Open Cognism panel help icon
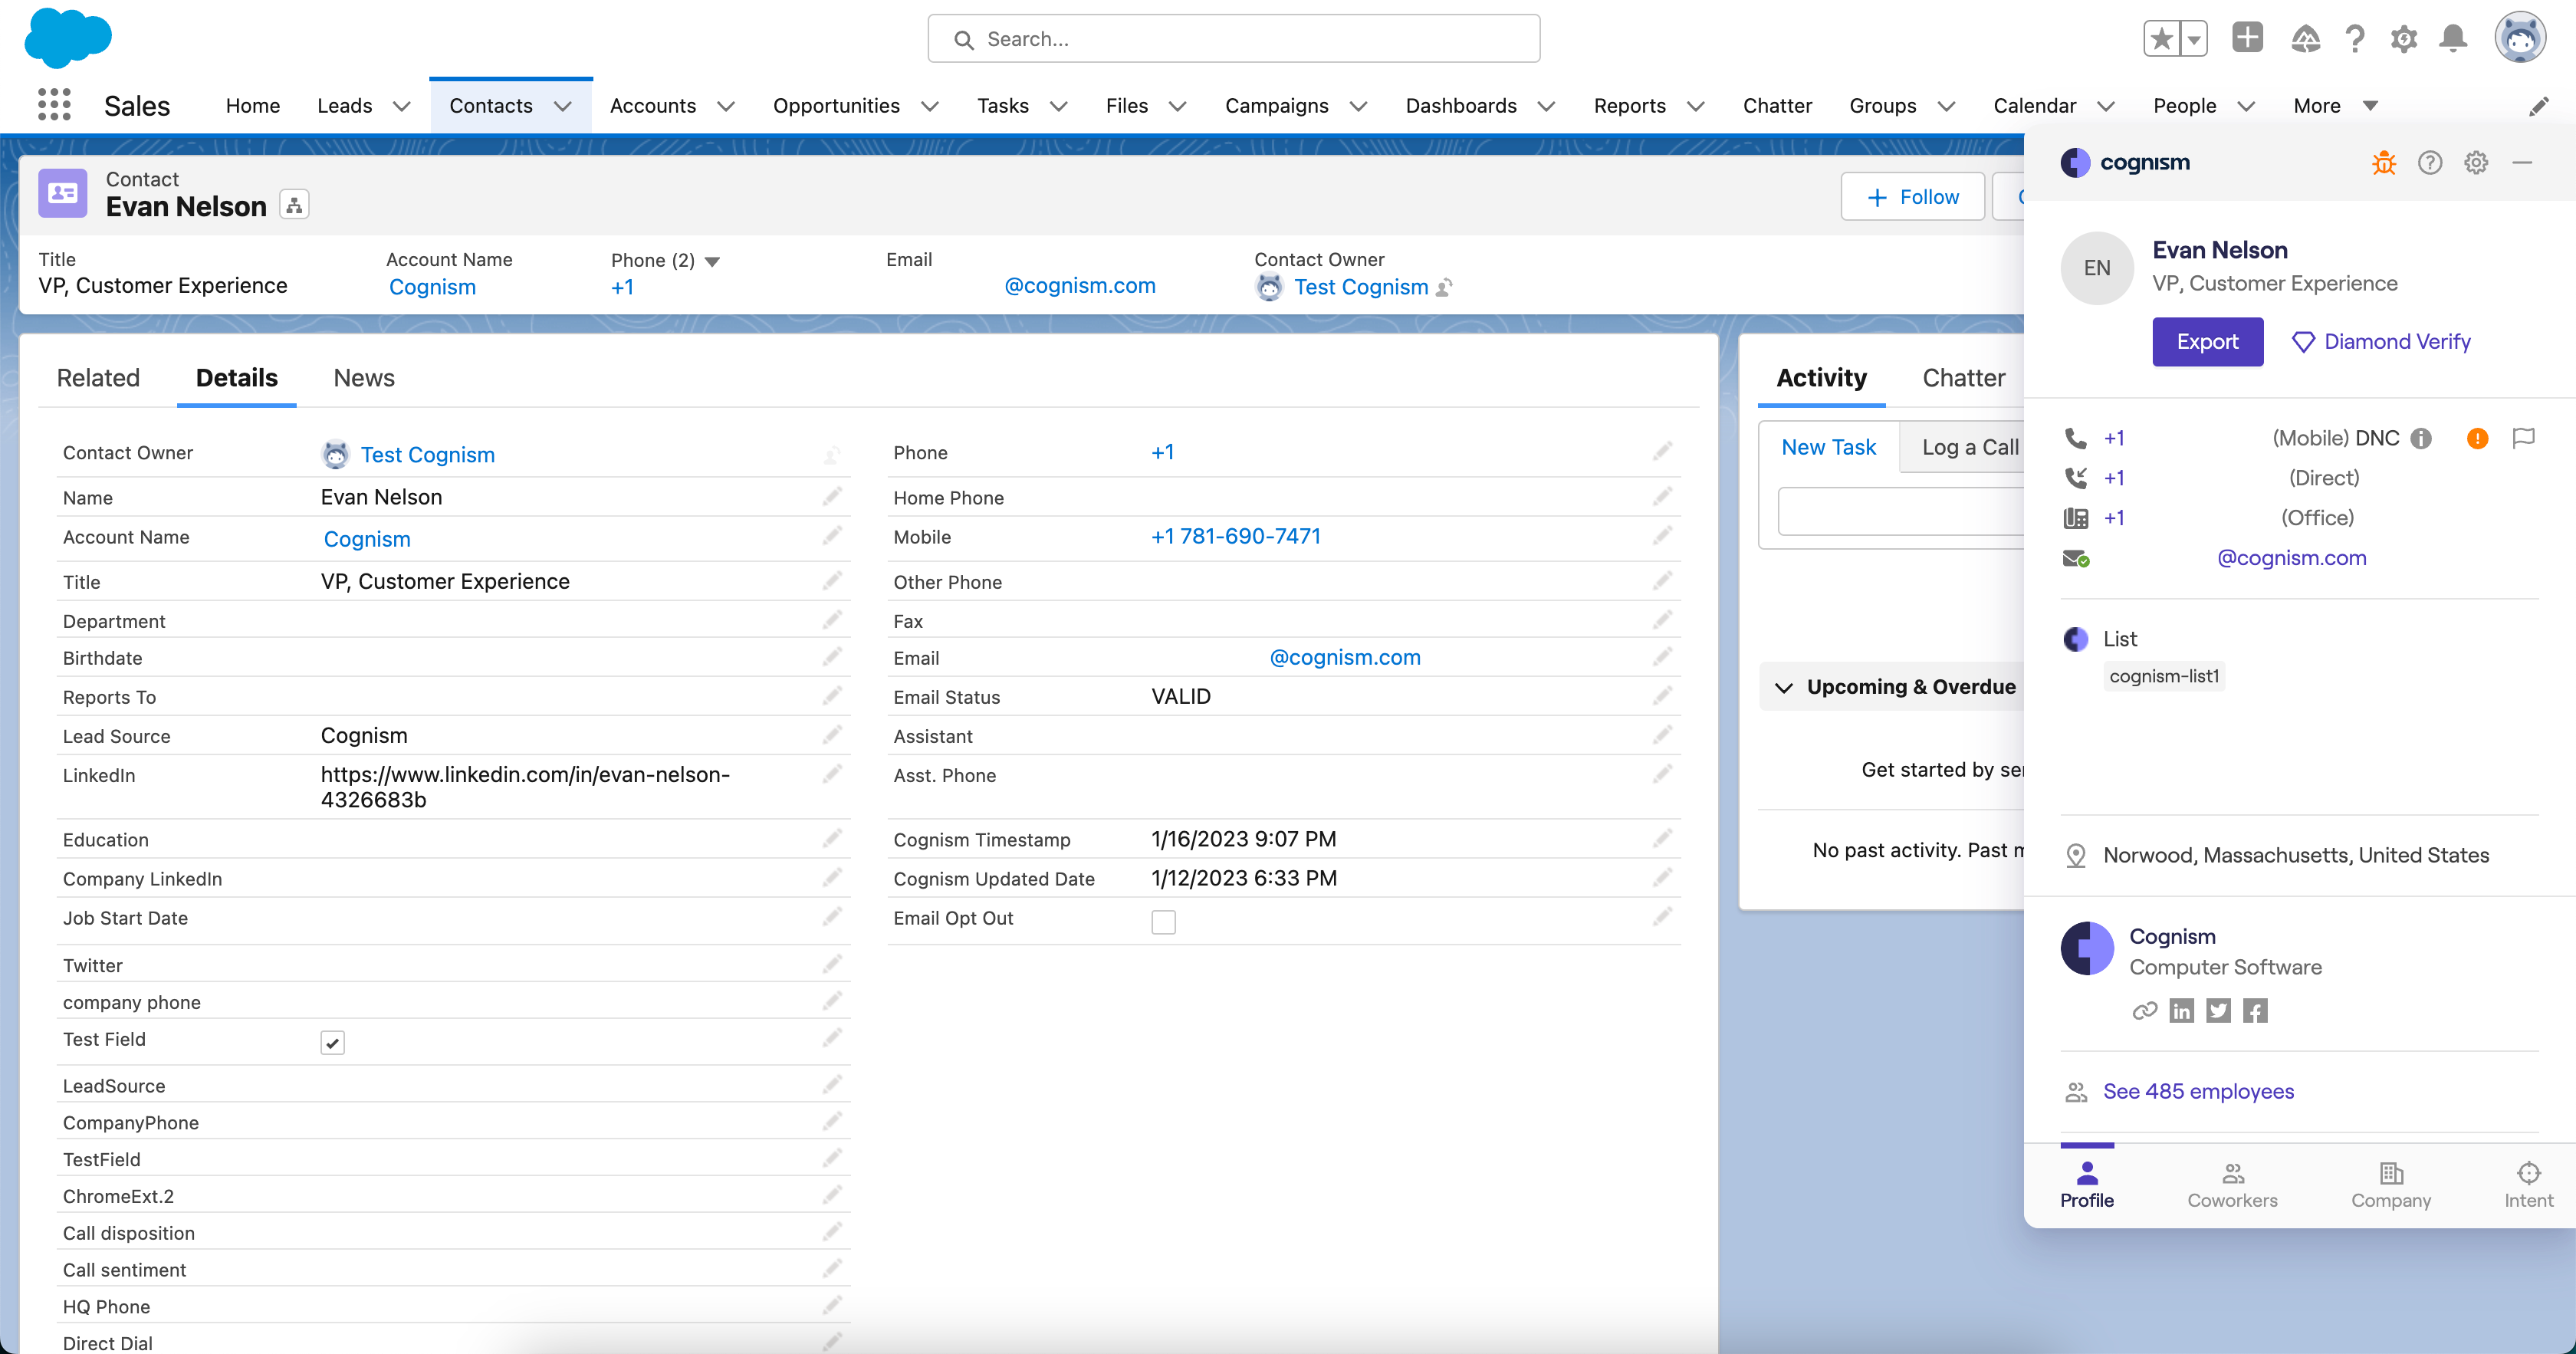Screen dimensions: 2576x1354 [x=2430, y=162]
